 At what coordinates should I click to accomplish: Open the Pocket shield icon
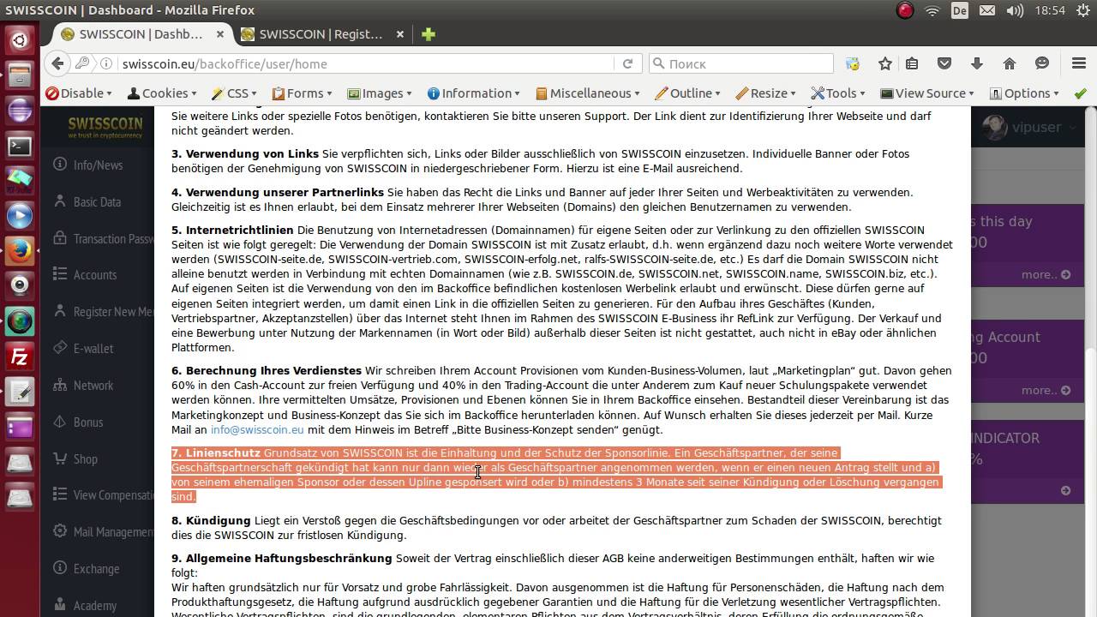(944, 63)
